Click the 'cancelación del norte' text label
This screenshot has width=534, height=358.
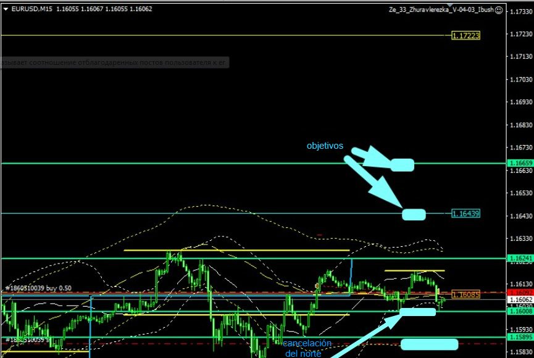(307, 348)
